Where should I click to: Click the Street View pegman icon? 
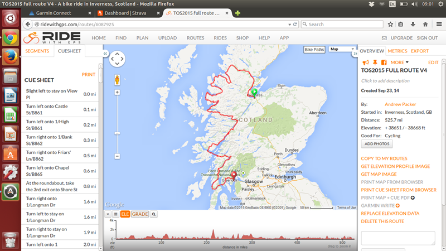pyautogui.click(x=117, y=80)
